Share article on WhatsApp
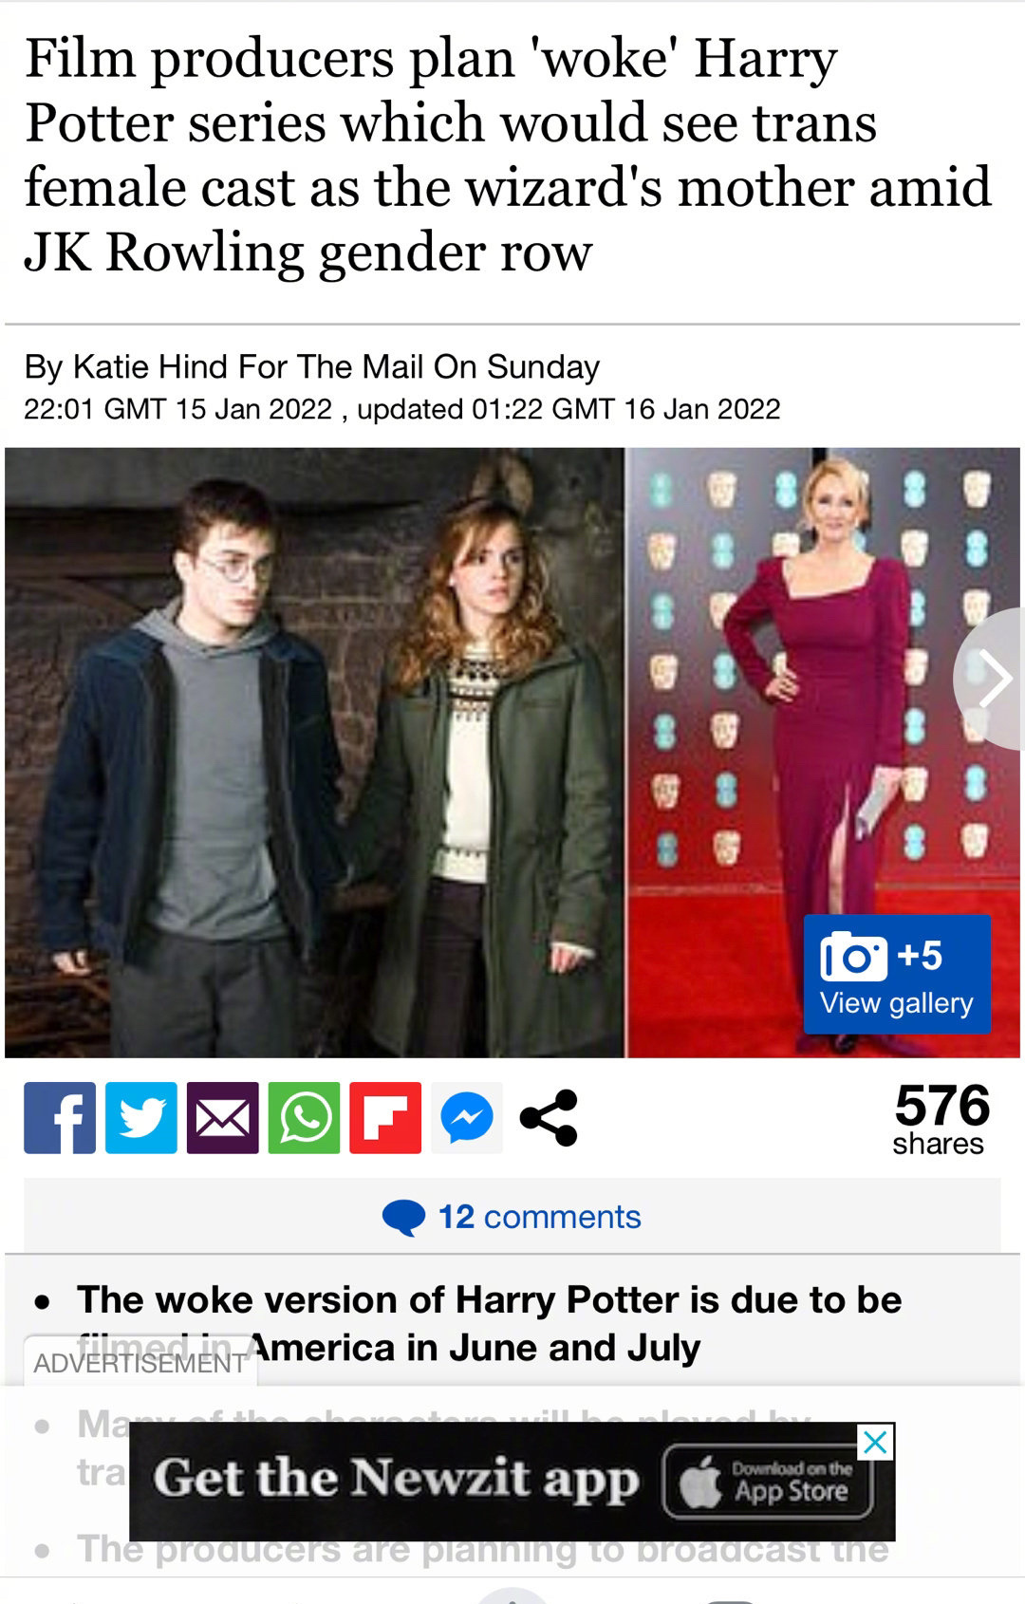Image resolution: width=1025 pixels, height=1604 pixels. (x=305, y=1118)
